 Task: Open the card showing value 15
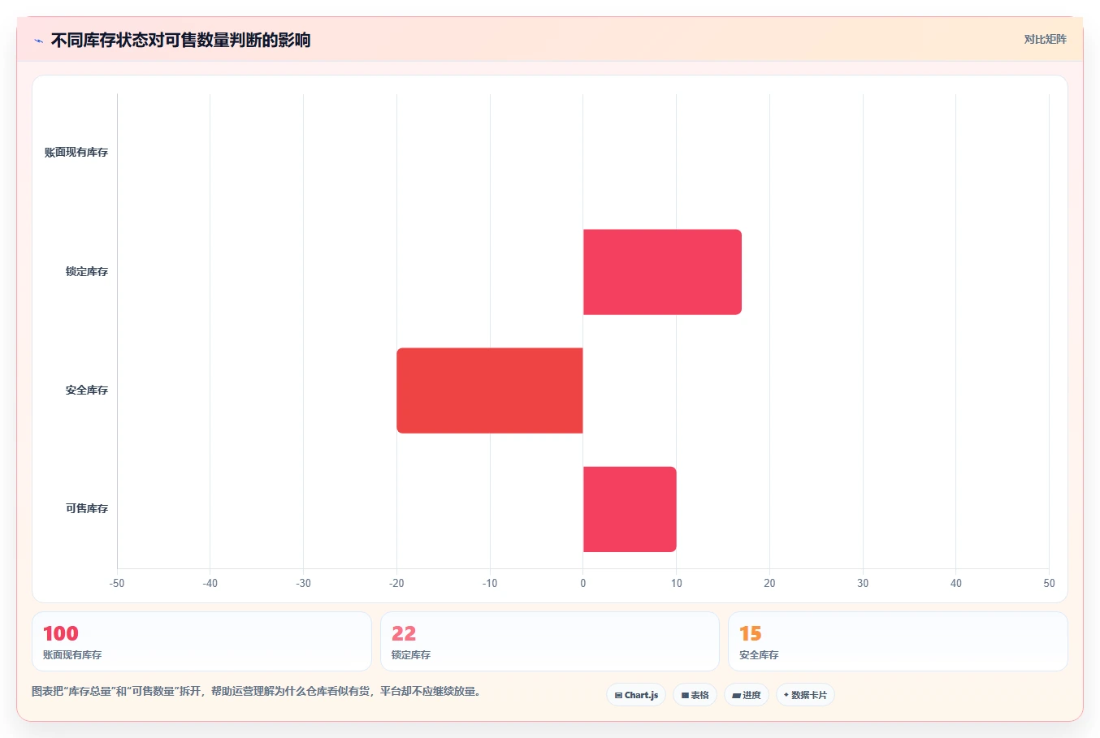898,641
